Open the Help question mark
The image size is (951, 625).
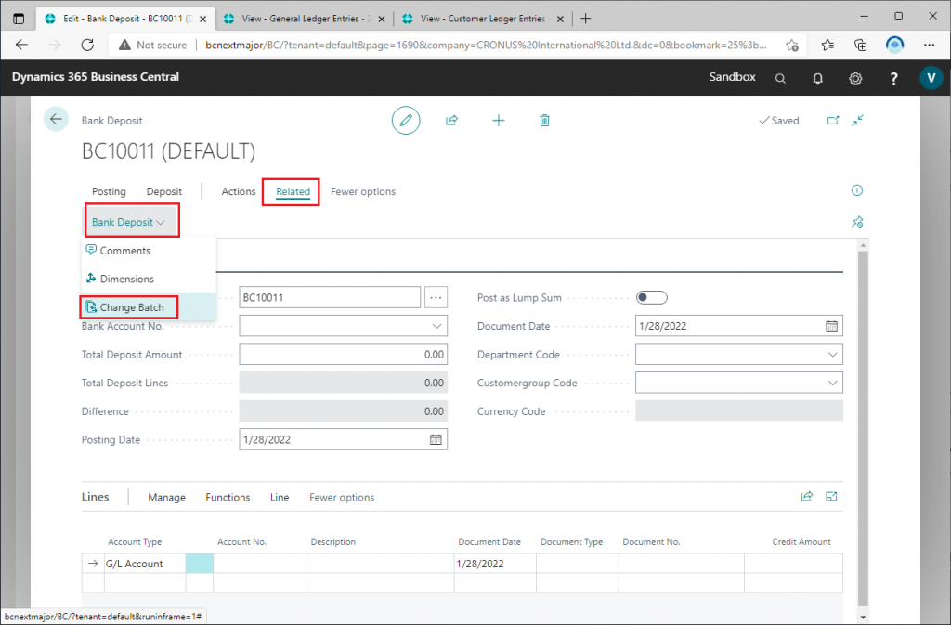(x=893, y=78)
